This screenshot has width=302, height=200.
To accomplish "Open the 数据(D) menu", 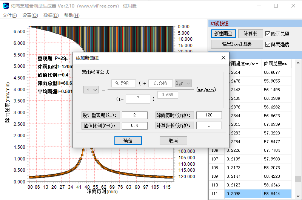I will pyautogui.click(x=51, y=15).
